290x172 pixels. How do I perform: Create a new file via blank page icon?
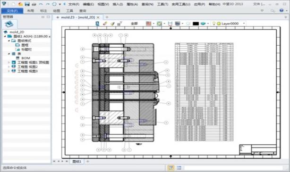point(13,4)
